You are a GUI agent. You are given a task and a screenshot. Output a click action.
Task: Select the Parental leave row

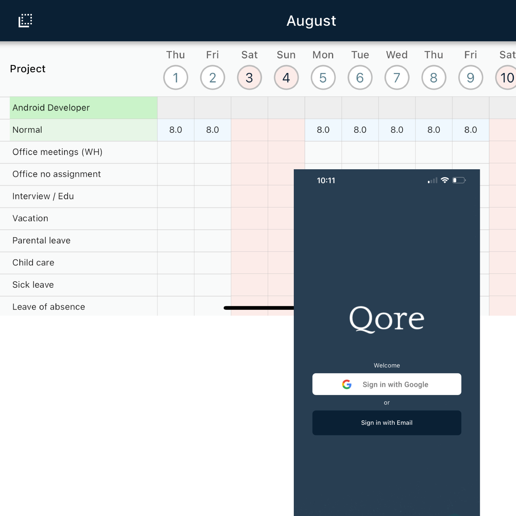click(79, 241)
